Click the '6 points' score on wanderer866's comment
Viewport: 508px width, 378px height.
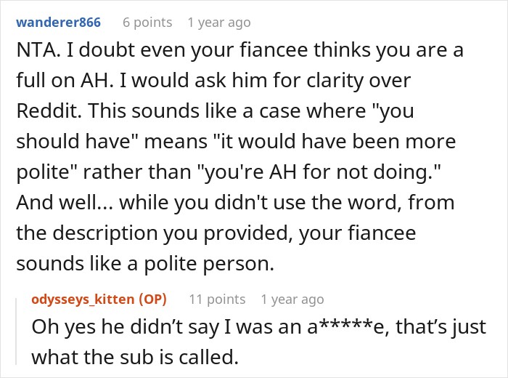[x=147, y=23]
